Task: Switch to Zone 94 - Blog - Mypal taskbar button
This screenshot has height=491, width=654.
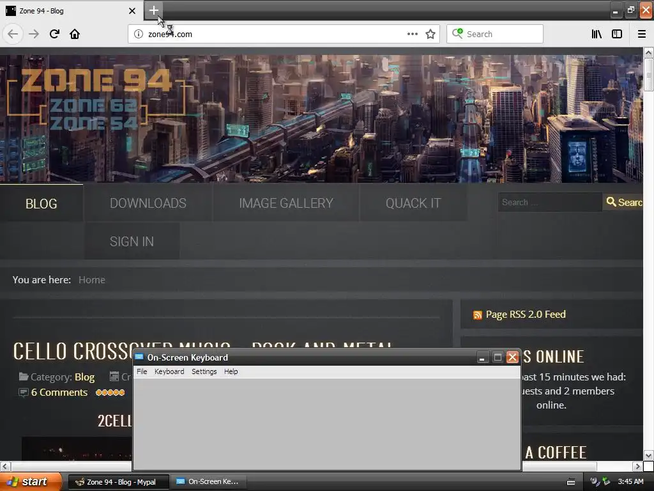Action: tap(118, 482)
